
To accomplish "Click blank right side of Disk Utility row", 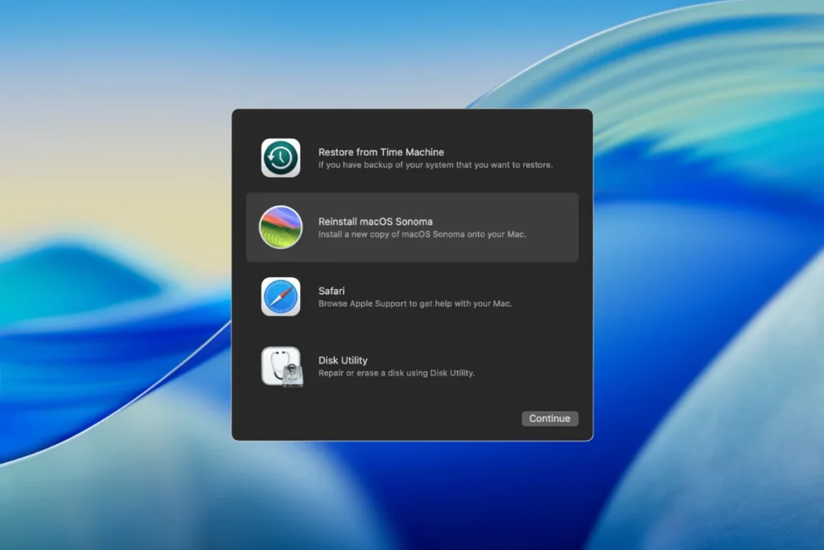I will click(x=547, y=366).
